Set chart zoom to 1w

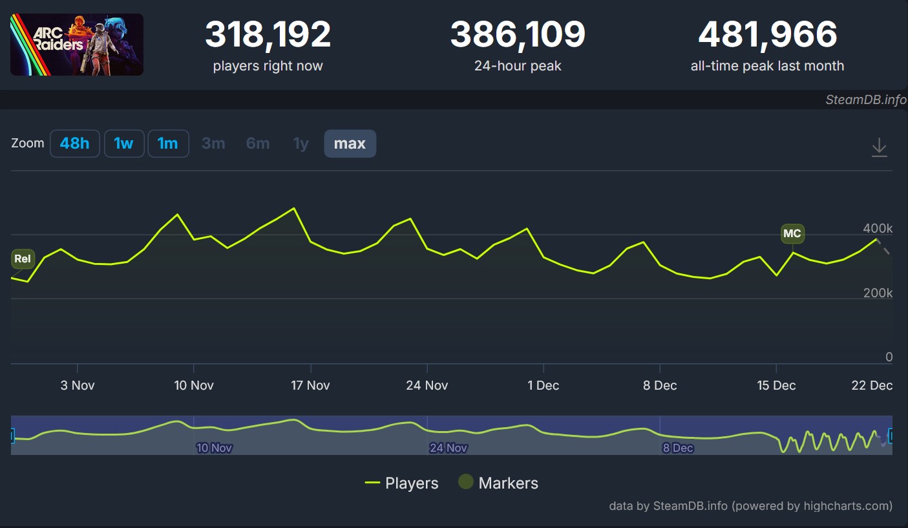pos(123,143)
